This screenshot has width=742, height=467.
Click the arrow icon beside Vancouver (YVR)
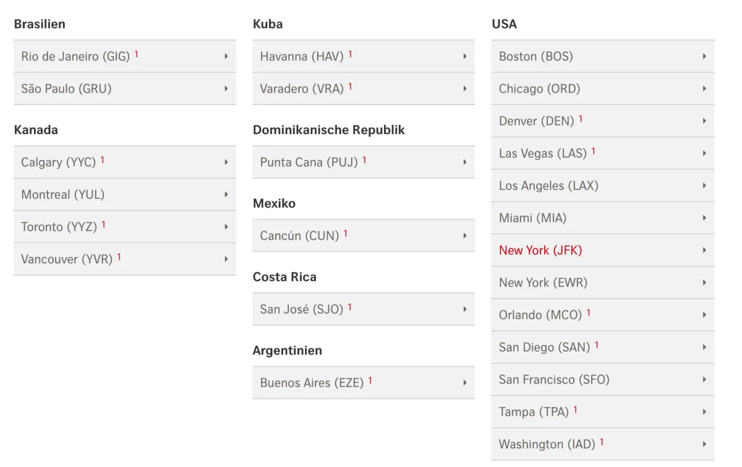tap(226, 259)
